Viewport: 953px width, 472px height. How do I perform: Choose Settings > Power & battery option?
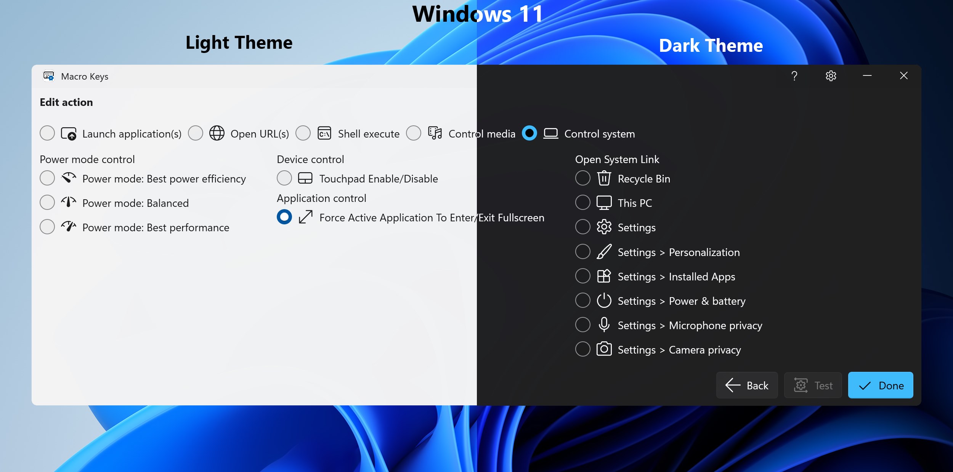(x=583, y=300)
